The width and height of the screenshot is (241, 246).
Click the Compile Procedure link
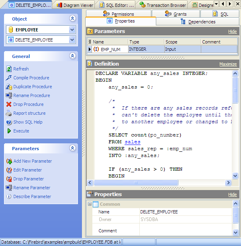31,78
